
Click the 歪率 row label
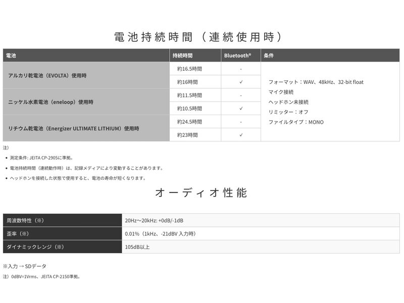pyautogui.click(x=18, y=234)
